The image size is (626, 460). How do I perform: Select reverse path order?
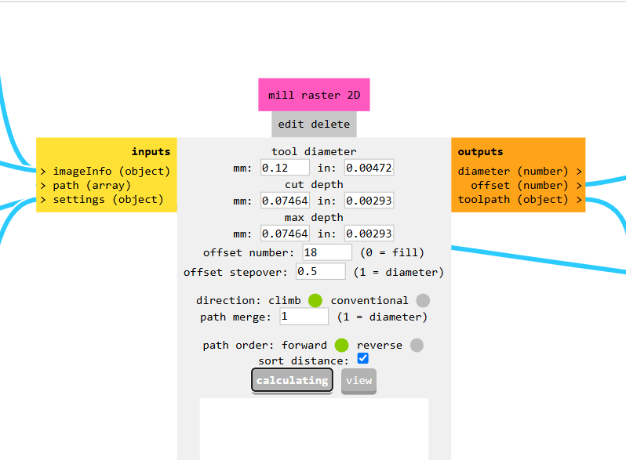pos(417,345)
